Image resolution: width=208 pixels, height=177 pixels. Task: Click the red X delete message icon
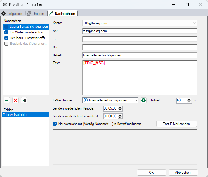[x=16, y=100]
